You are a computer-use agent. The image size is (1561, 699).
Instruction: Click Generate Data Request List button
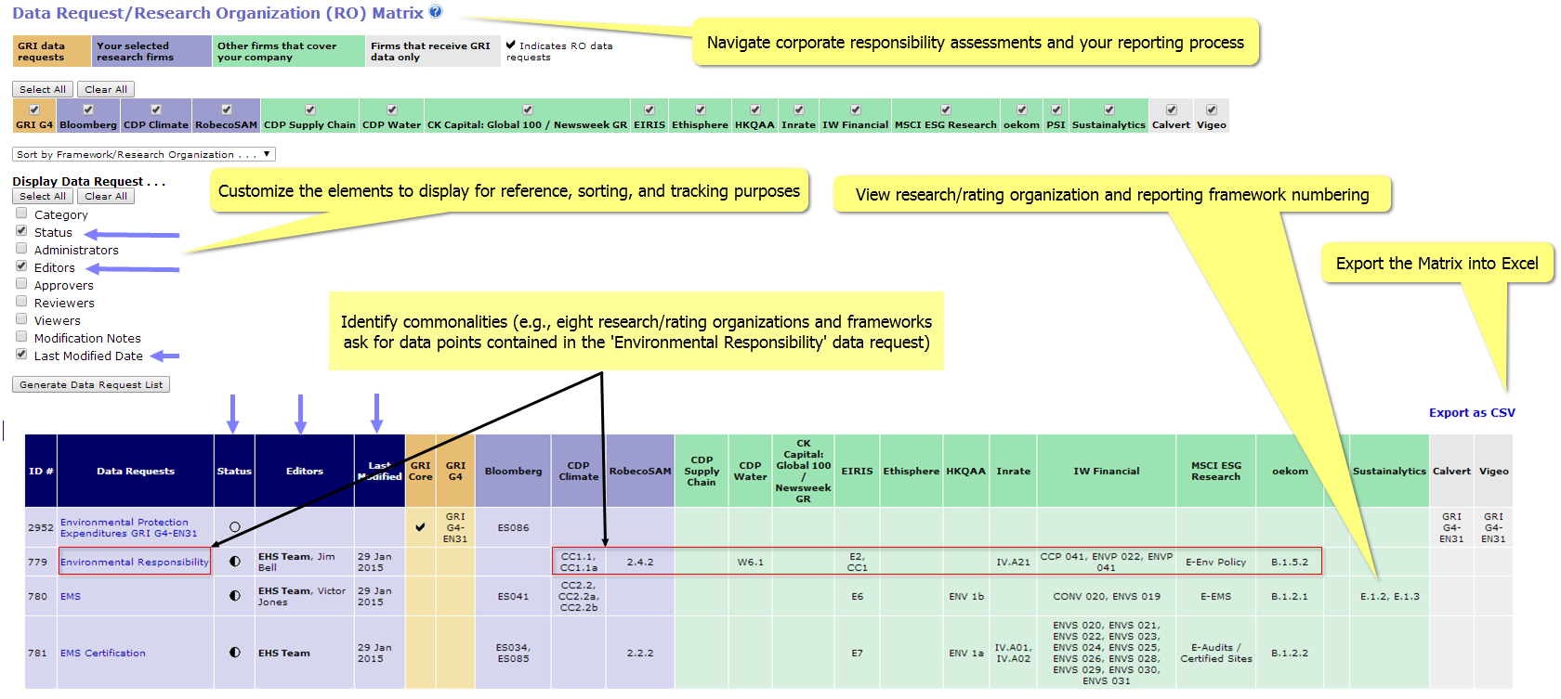(91, 384)
